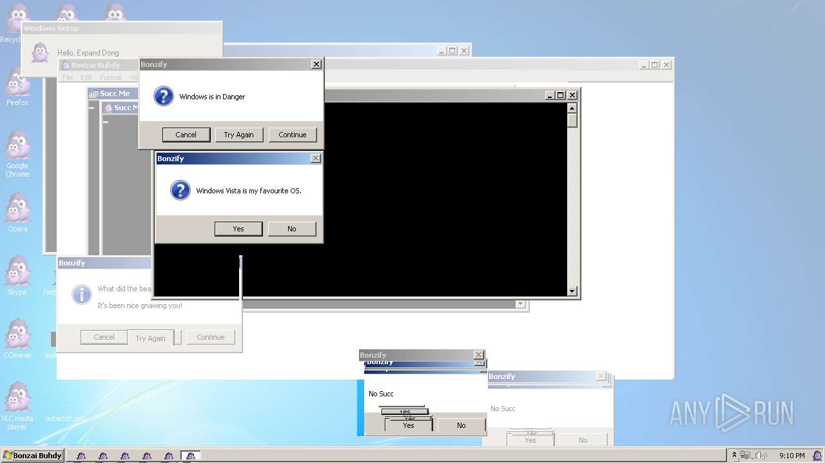825x464 pixels.
Task: Click the Bonzai Buhdy start button
Action: click(32, 456)
